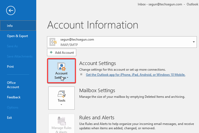Click the Rules and Alerts heading text
Screen dimensions: 199x133
click(x=97, y=118)
